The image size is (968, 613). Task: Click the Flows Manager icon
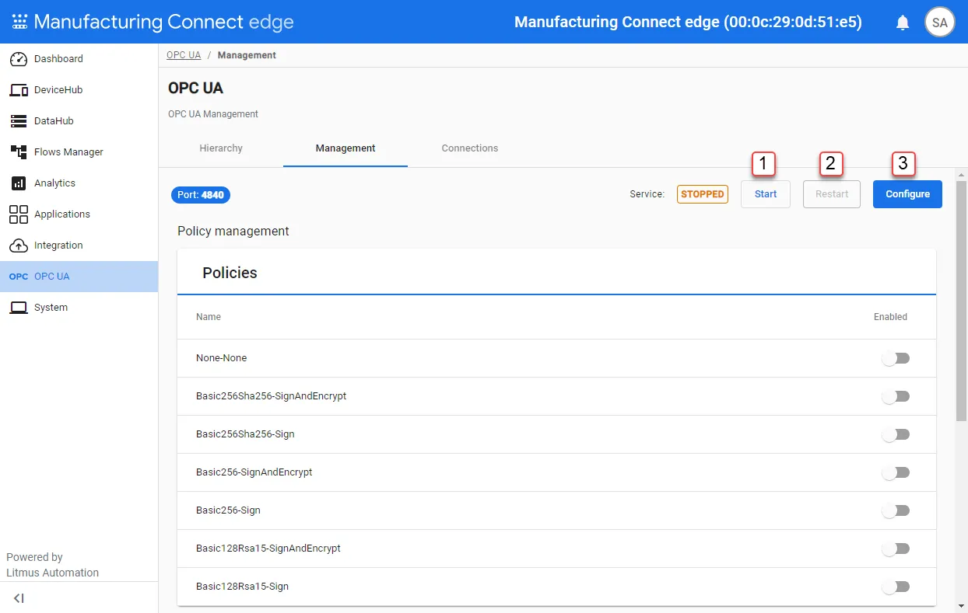[19, 152]
